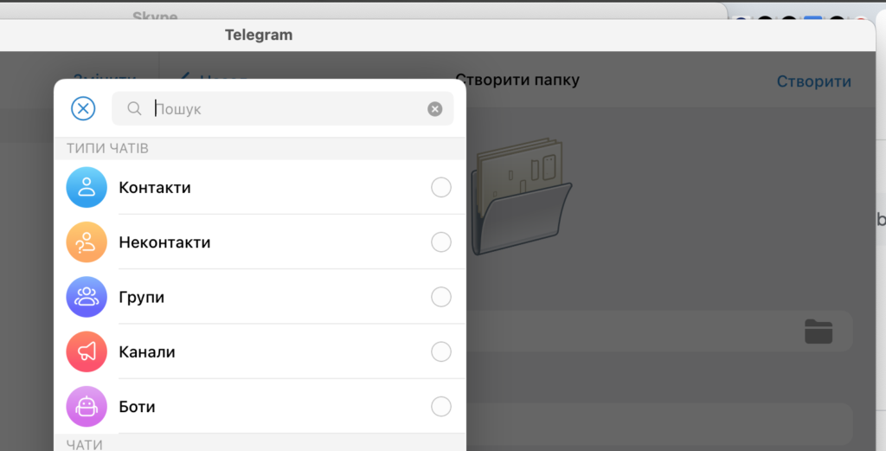Click the magnifier search icon
The width and height of the screenshot is (886, 451).
pos(134,109)
